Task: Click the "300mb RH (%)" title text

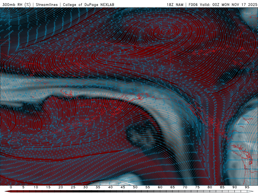Action: pos(17,5)
